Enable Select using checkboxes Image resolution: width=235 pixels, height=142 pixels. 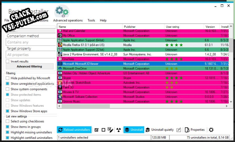7,121
